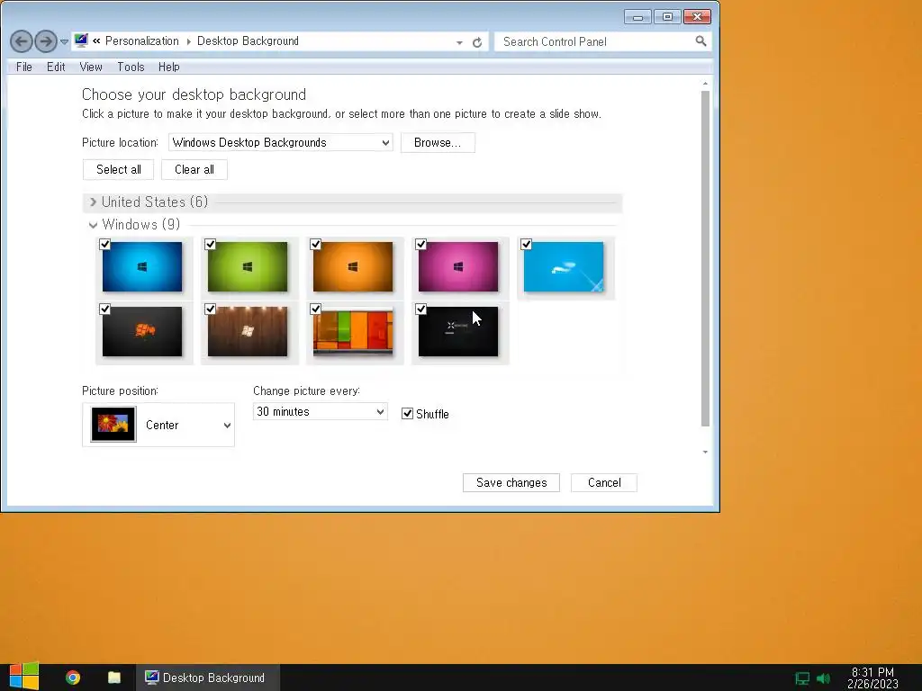Open File Explorer from the taskbar
The image size is (922, 691).
(x=114, y=678)
